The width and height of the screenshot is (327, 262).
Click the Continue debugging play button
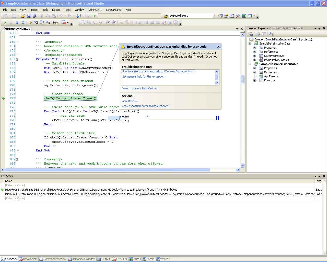click(x=5, y=23)
